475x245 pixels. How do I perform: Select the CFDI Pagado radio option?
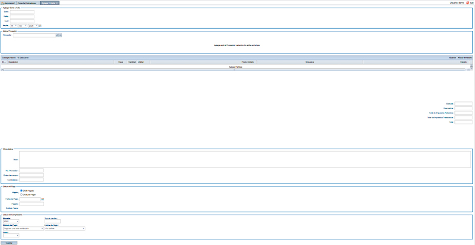(x=21, y=190)
